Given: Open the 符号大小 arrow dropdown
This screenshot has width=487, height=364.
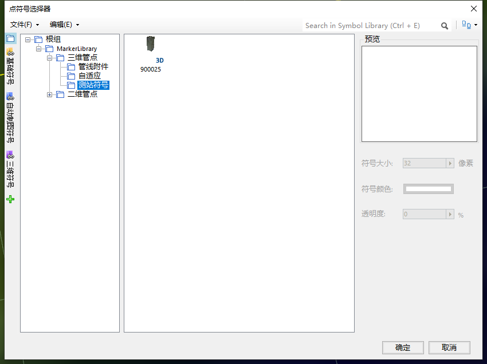Looking at the screenshot, I should point(450,163).
